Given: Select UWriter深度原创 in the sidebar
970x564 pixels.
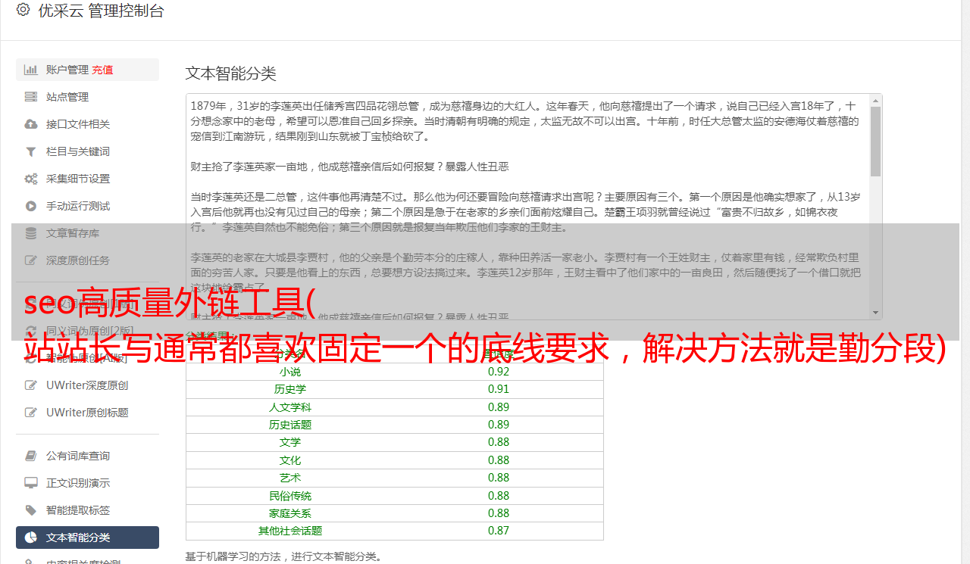Looking at the screenshot, I should [86, 385].
